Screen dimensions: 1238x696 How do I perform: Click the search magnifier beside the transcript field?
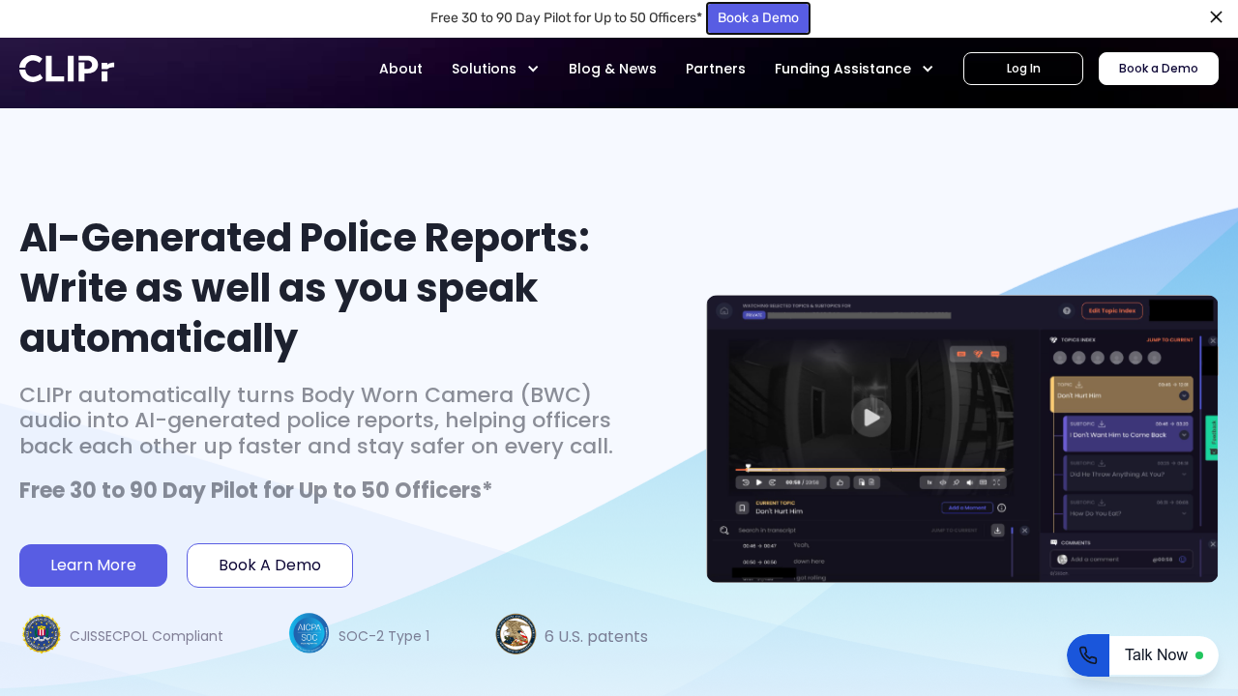pyautogui.click(x=723, y=530)
